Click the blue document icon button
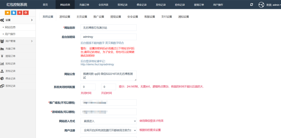This screenshot has height=138, width=281. [14, 13]
